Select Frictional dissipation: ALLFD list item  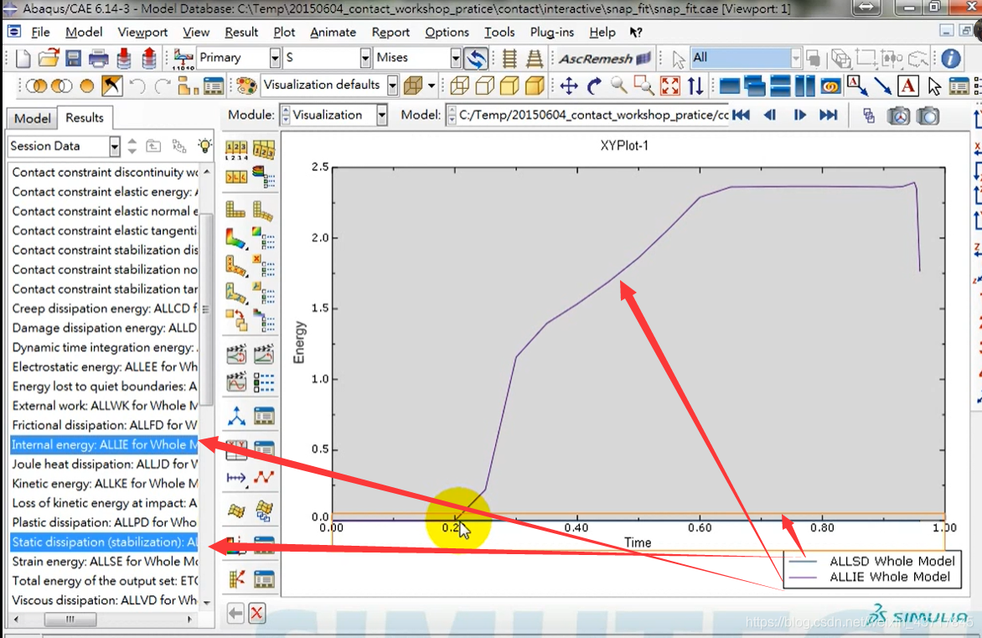click(105, 426)
